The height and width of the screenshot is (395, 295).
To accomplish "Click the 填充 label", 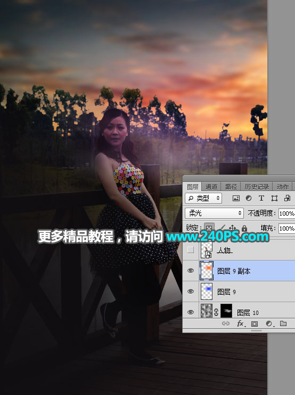I will pyautogui.click(x=268, y=228).
